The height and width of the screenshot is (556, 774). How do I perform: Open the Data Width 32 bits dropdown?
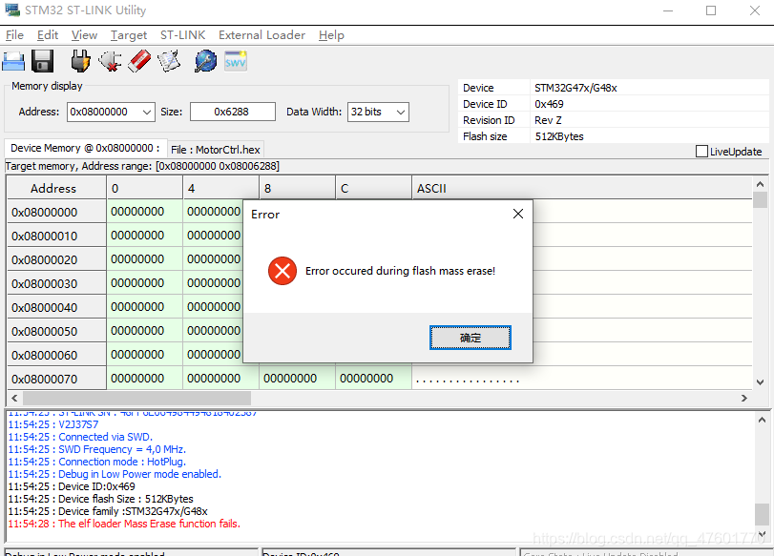pyautogui.click(x=378, y=112)
